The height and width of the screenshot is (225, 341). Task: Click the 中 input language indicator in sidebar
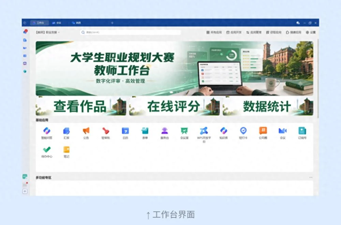25,191
